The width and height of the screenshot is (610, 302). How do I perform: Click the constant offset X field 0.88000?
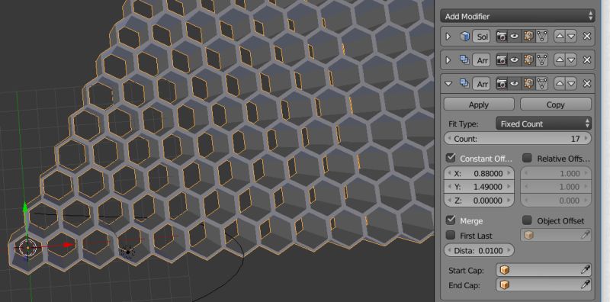[479, 173]
